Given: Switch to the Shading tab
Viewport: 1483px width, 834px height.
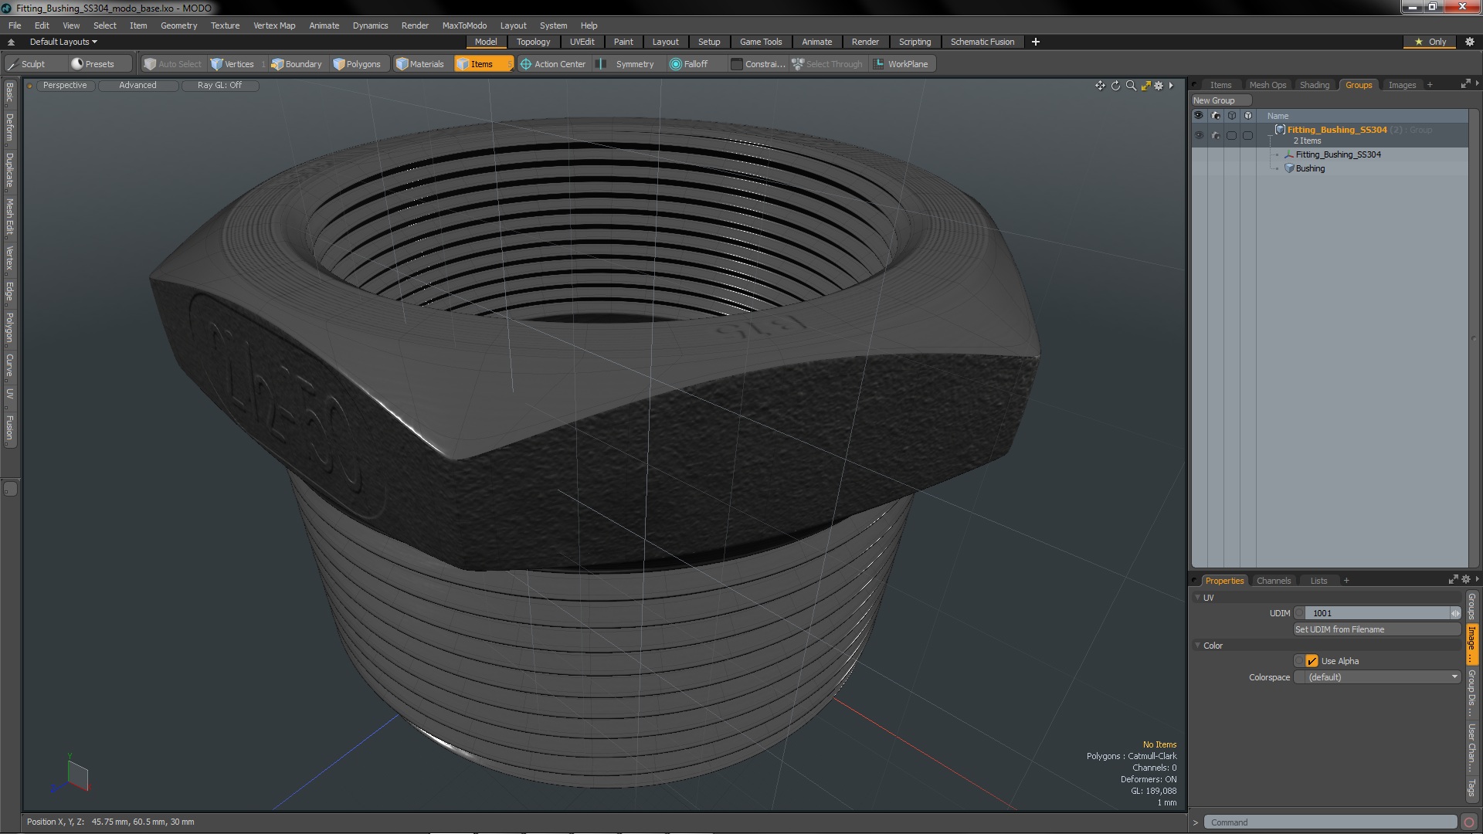Looking at the screenshot, I should (x=1314, y=85).
